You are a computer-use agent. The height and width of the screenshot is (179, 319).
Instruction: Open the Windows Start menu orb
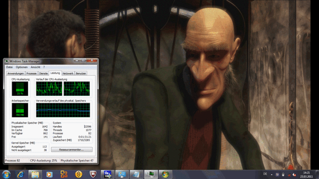coord(6,174)
